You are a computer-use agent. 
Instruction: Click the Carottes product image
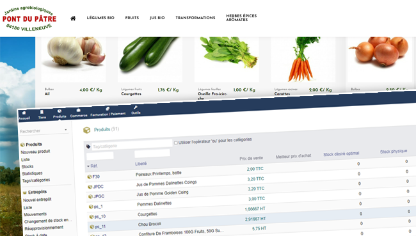pyautogui.click(x=303, y=59)
